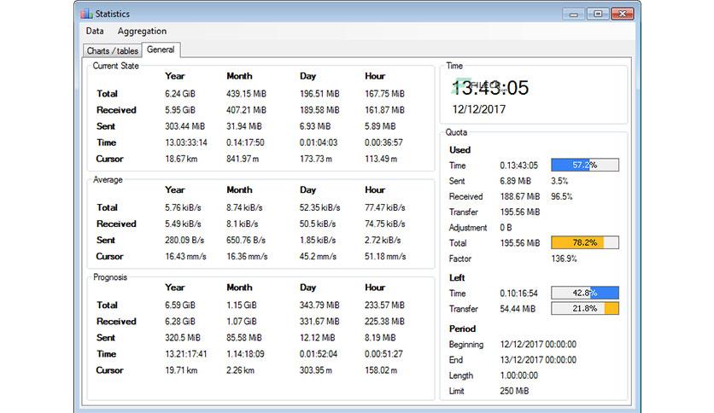This screenshot has width=714, height=413.
Task: Click Period Length value 1.00:00:00
Action: coord(518,375)
